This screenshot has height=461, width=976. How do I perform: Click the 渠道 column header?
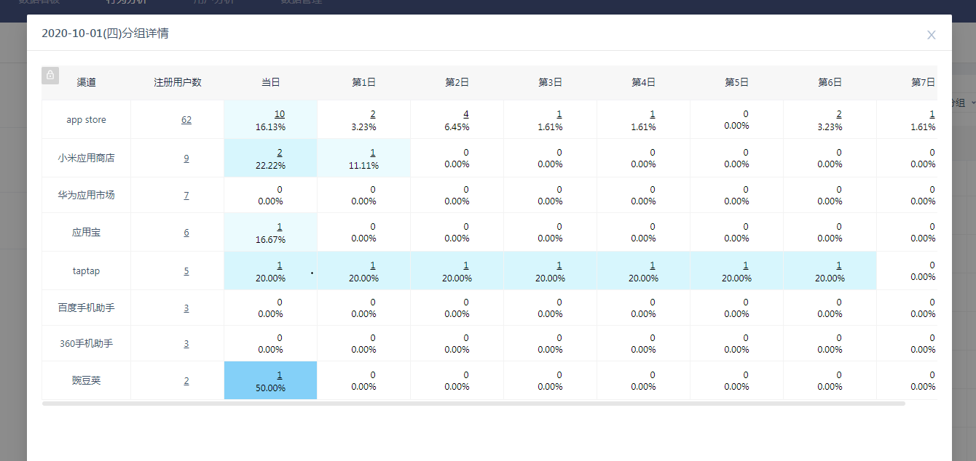coord(86,83)
